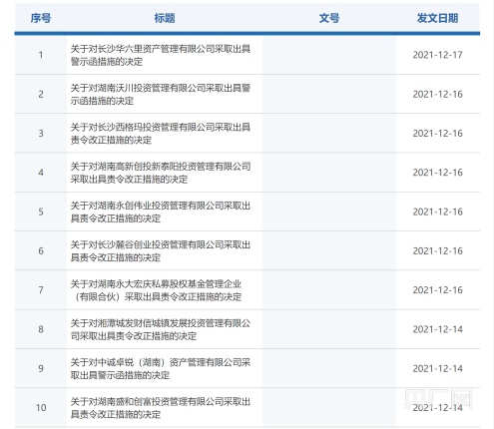Select the date cell in row 8
Screen dimensions: 494x429
438,329
